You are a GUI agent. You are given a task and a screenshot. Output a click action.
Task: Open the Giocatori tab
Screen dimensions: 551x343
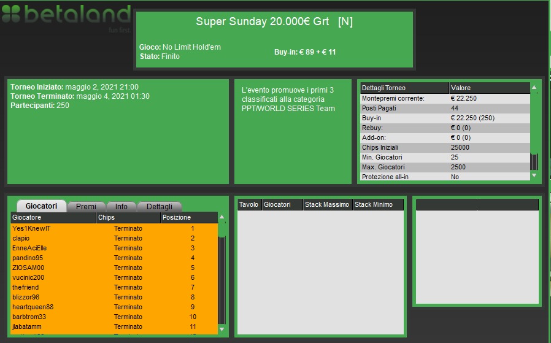(42, 206)
